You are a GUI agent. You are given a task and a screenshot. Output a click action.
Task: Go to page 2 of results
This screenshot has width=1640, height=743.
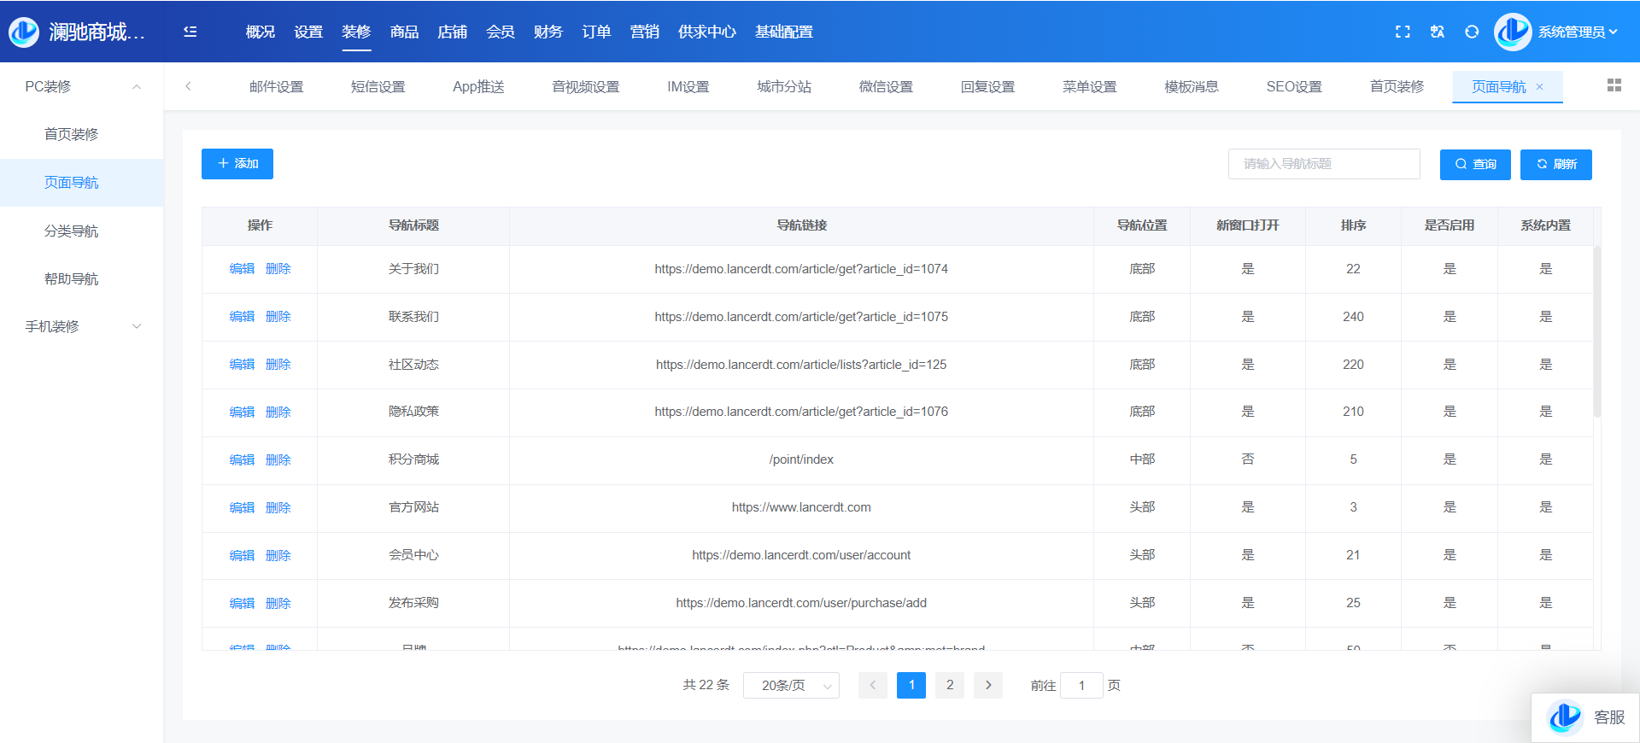pyautogui.click(x=950, y=685)
